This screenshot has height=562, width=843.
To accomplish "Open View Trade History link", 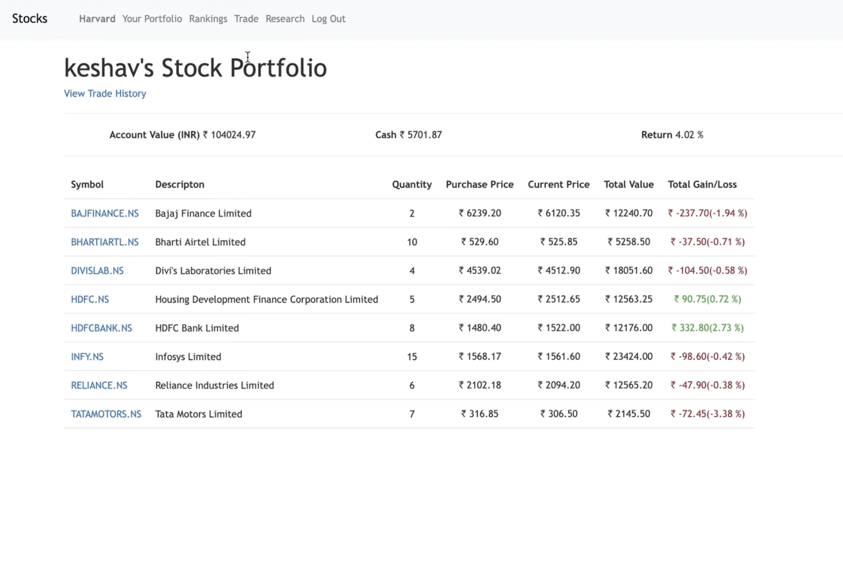I will (x=105, y=94).
